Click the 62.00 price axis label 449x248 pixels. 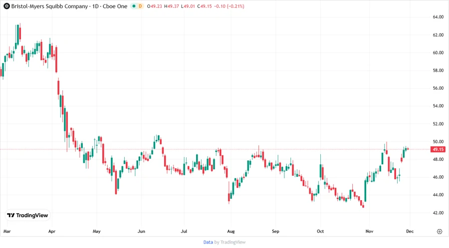tap(438, 35)
